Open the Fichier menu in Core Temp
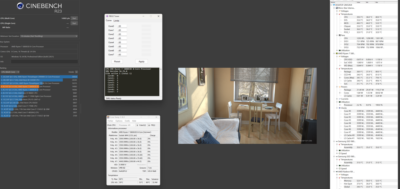Screen dimensions: 400x189 coord(110,121)
